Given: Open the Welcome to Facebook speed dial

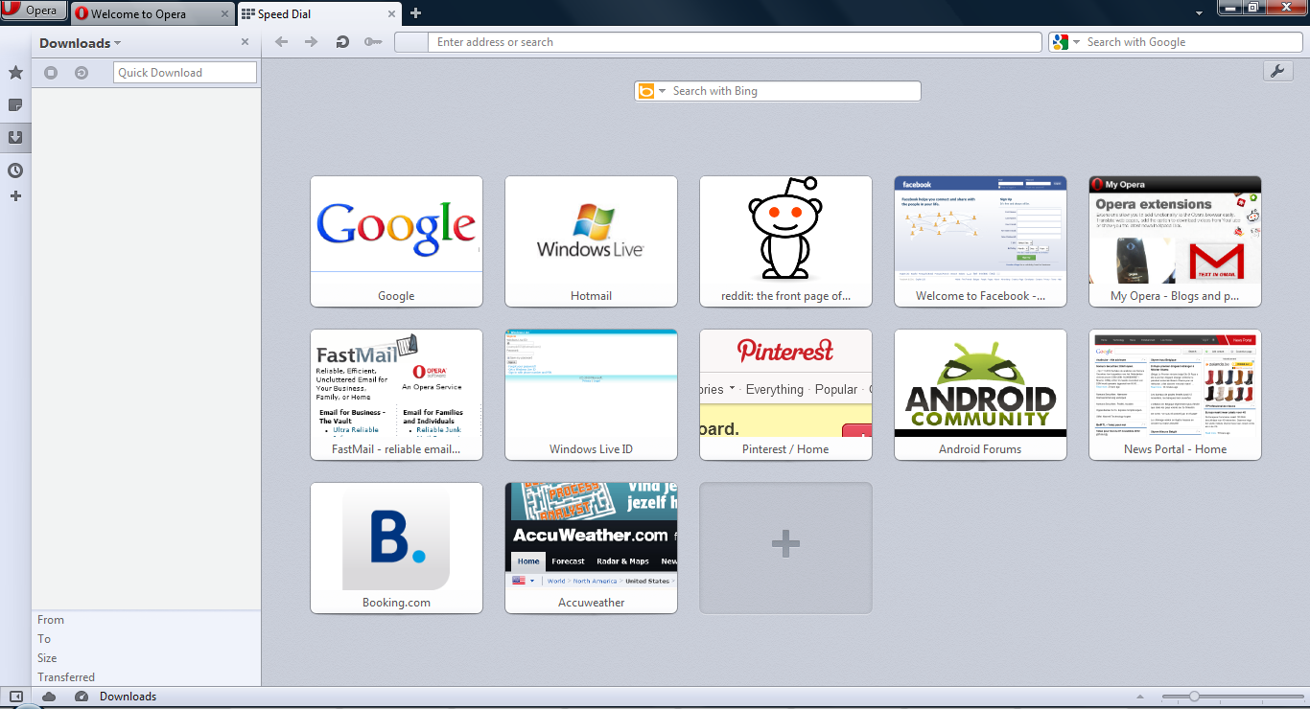Looking at the screenshot, I should [x=980, y=241].
